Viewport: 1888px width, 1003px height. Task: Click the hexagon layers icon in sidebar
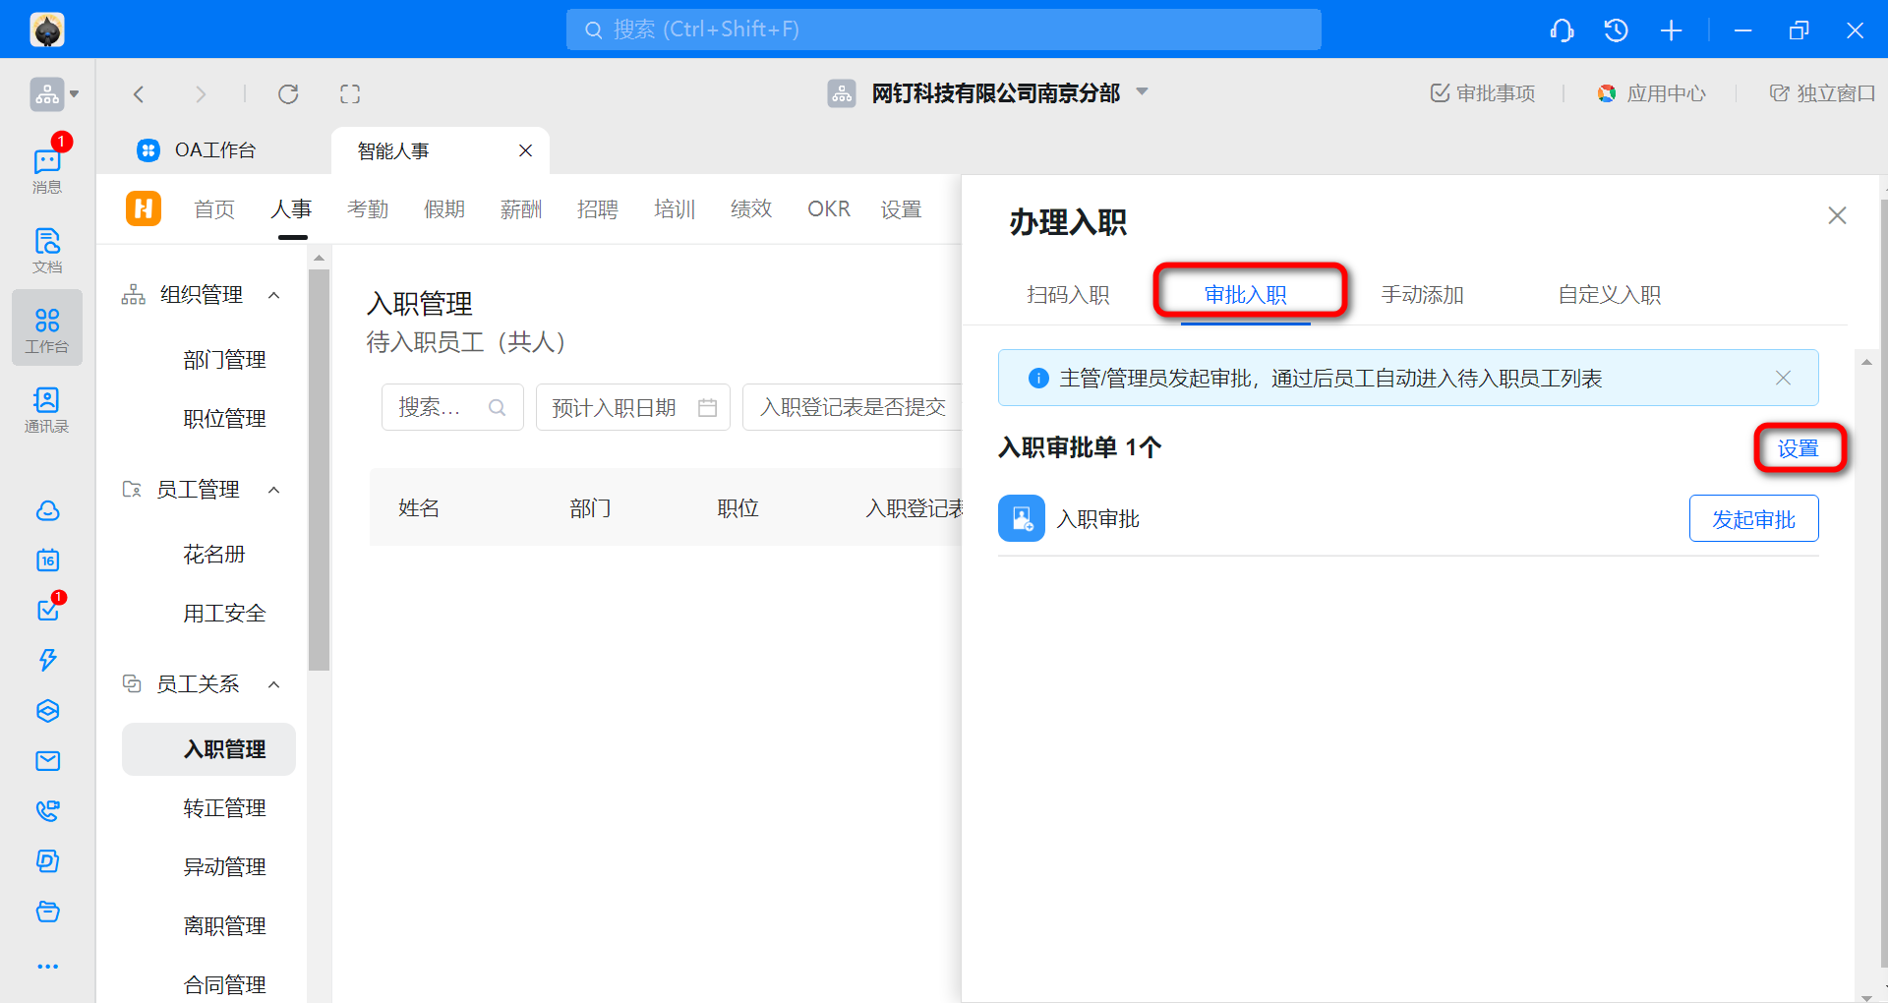(x=47, y=711)
